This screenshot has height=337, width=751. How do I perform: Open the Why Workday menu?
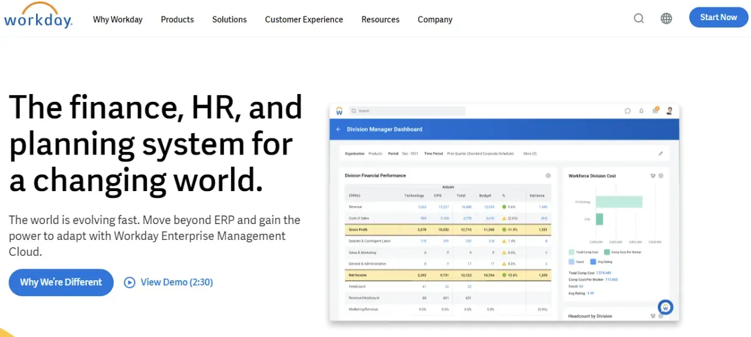(x=117, y=20)
